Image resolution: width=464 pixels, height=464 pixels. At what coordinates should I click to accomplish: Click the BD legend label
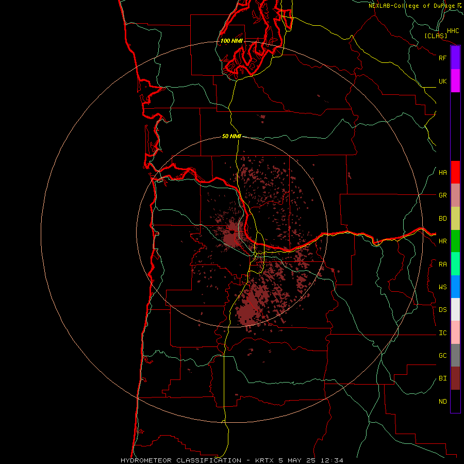[442, 219]
